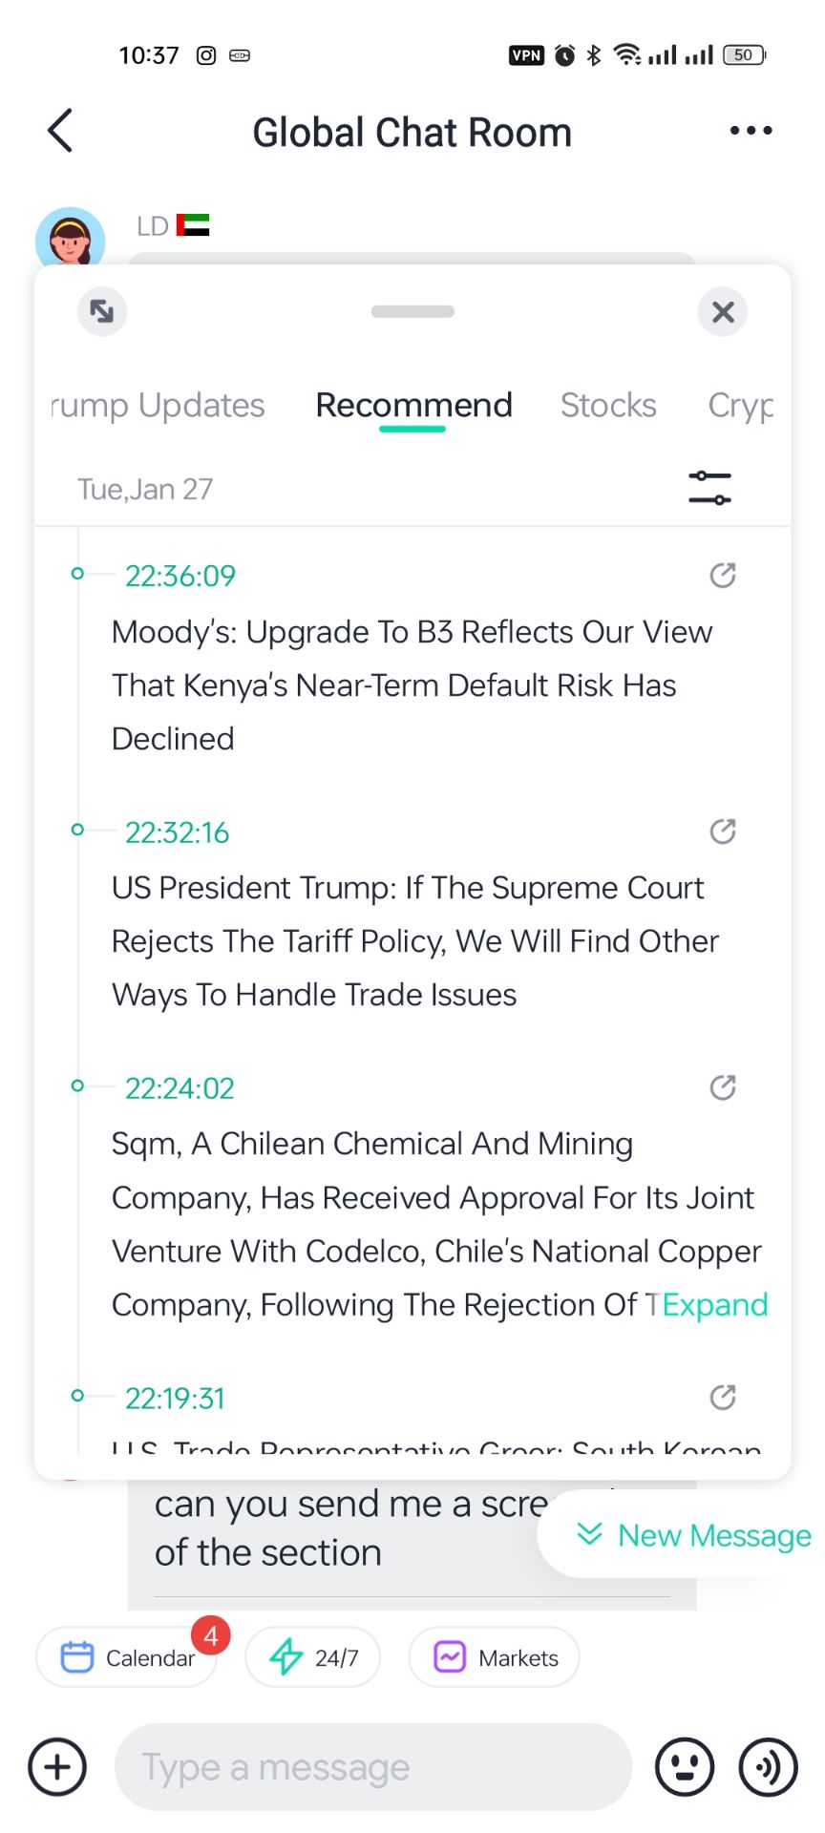Expand the truncated Sqm news text
Image resolution: width=825 pixels, height=1833 pixels.
pos(715,1305)
